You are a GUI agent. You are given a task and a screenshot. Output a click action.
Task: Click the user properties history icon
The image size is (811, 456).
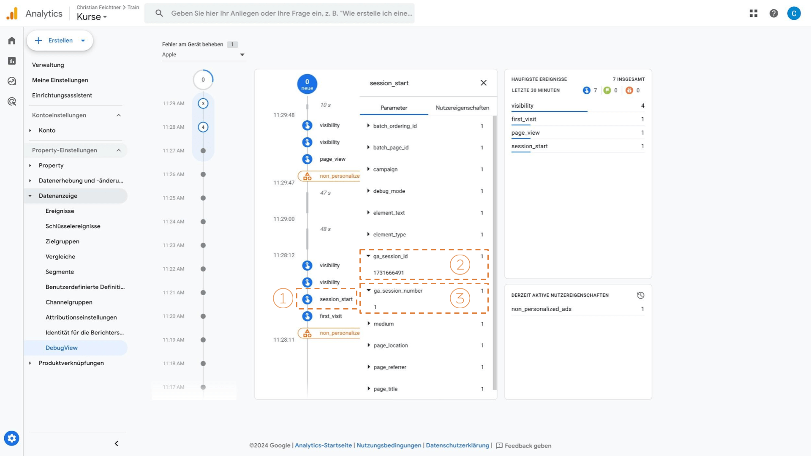[x=640, y=296]
